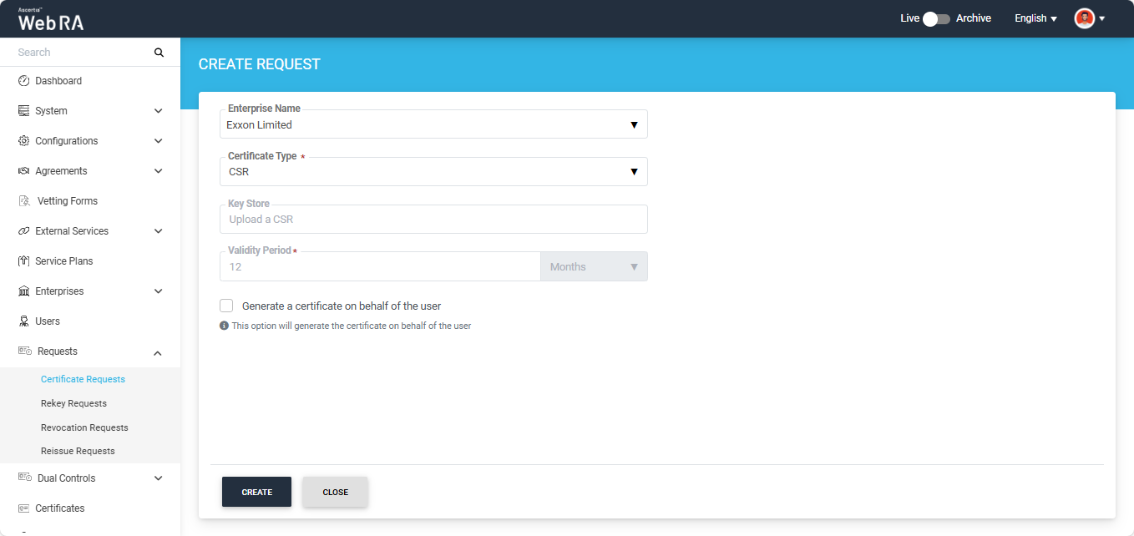Click the Users icon in sidebar
The image size is (1134, 536).
tap(23, 321)
